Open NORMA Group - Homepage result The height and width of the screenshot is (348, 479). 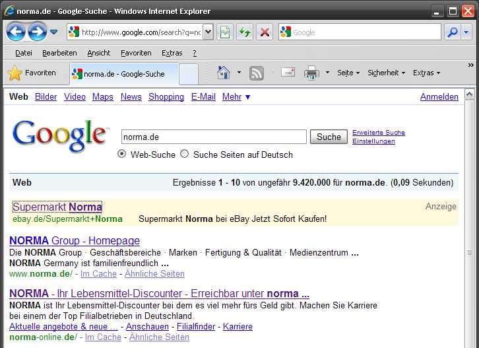point(75,240)
